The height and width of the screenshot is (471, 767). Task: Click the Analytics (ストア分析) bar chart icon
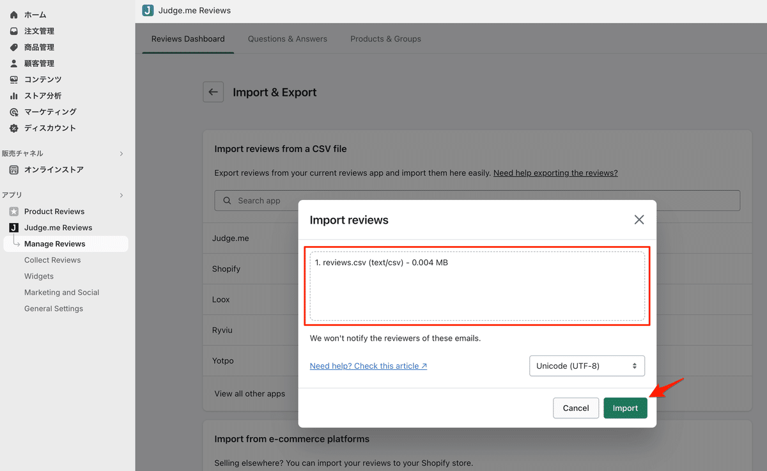coord(14,96)
